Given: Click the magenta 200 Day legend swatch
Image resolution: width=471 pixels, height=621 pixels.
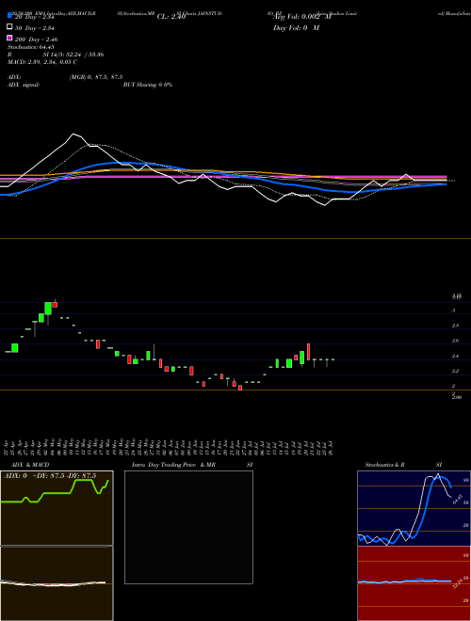Looking at the screenshot, I should (9, 39).
